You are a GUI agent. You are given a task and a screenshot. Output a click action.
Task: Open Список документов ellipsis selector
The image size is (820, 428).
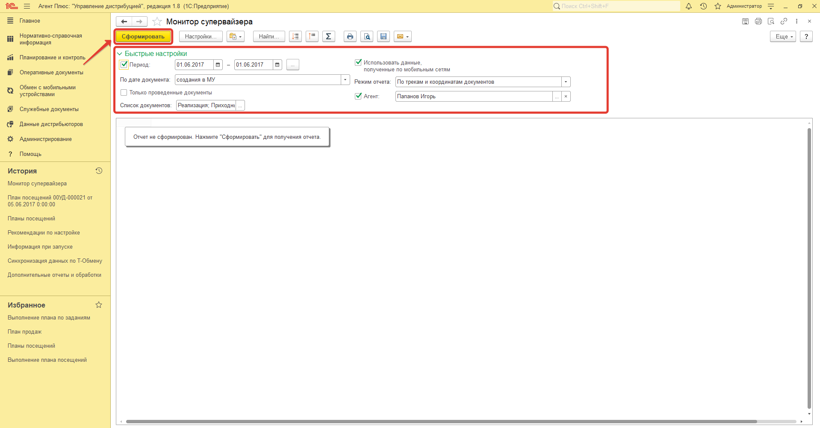(x=240, y=106)
